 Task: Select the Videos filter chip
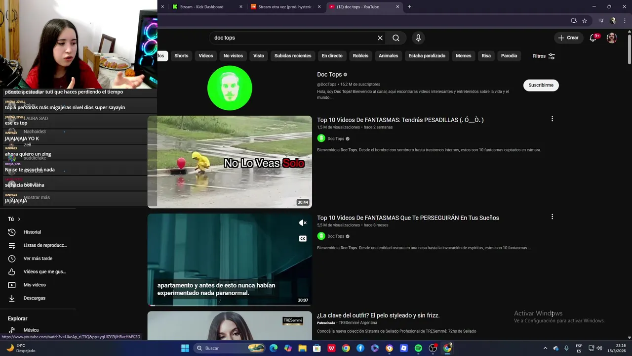coord(206,56)
